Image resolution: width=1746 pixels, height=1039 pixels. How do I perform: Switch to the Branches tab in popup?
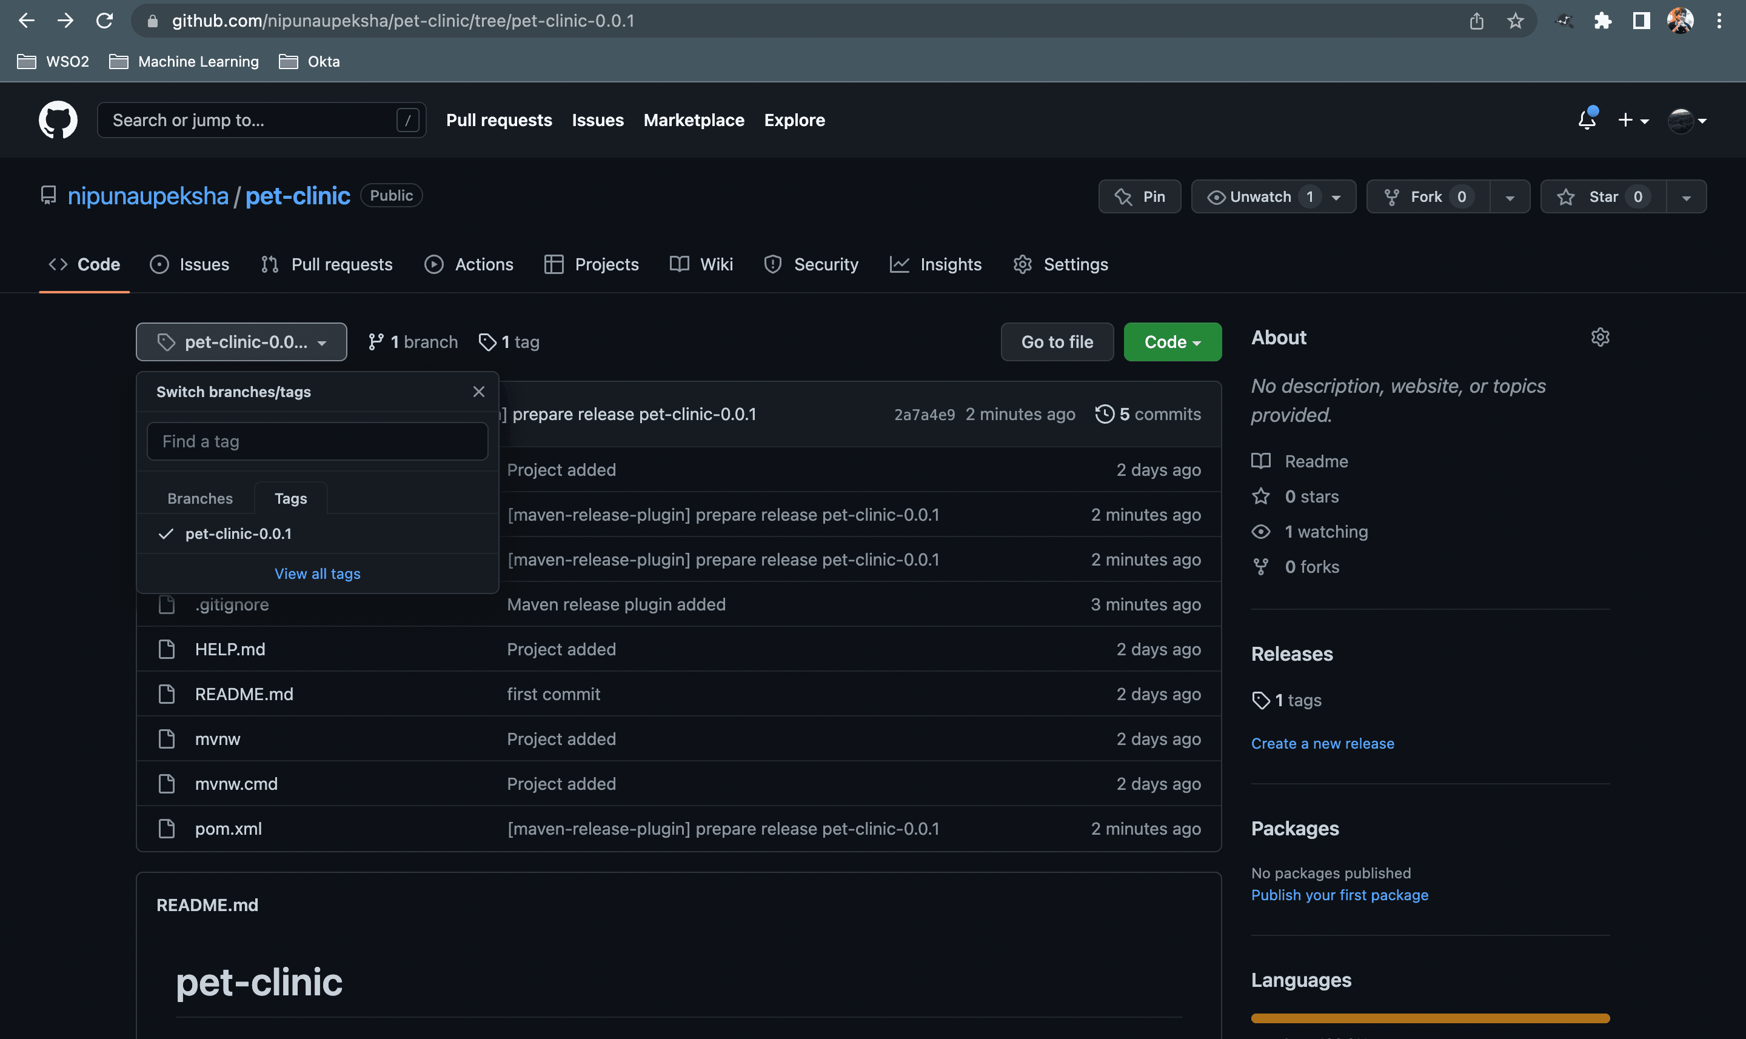point(199,498)
